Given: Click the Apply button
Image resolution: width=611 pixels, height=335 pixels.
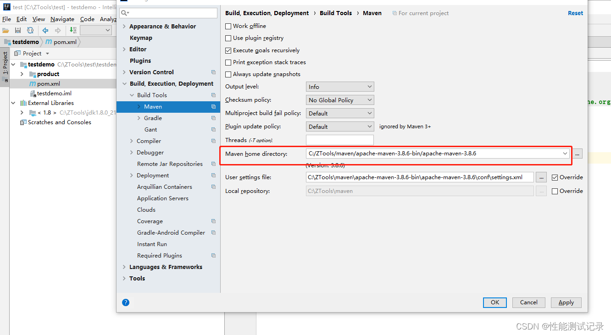Looking at the screenshot, I should coord(566,302).
